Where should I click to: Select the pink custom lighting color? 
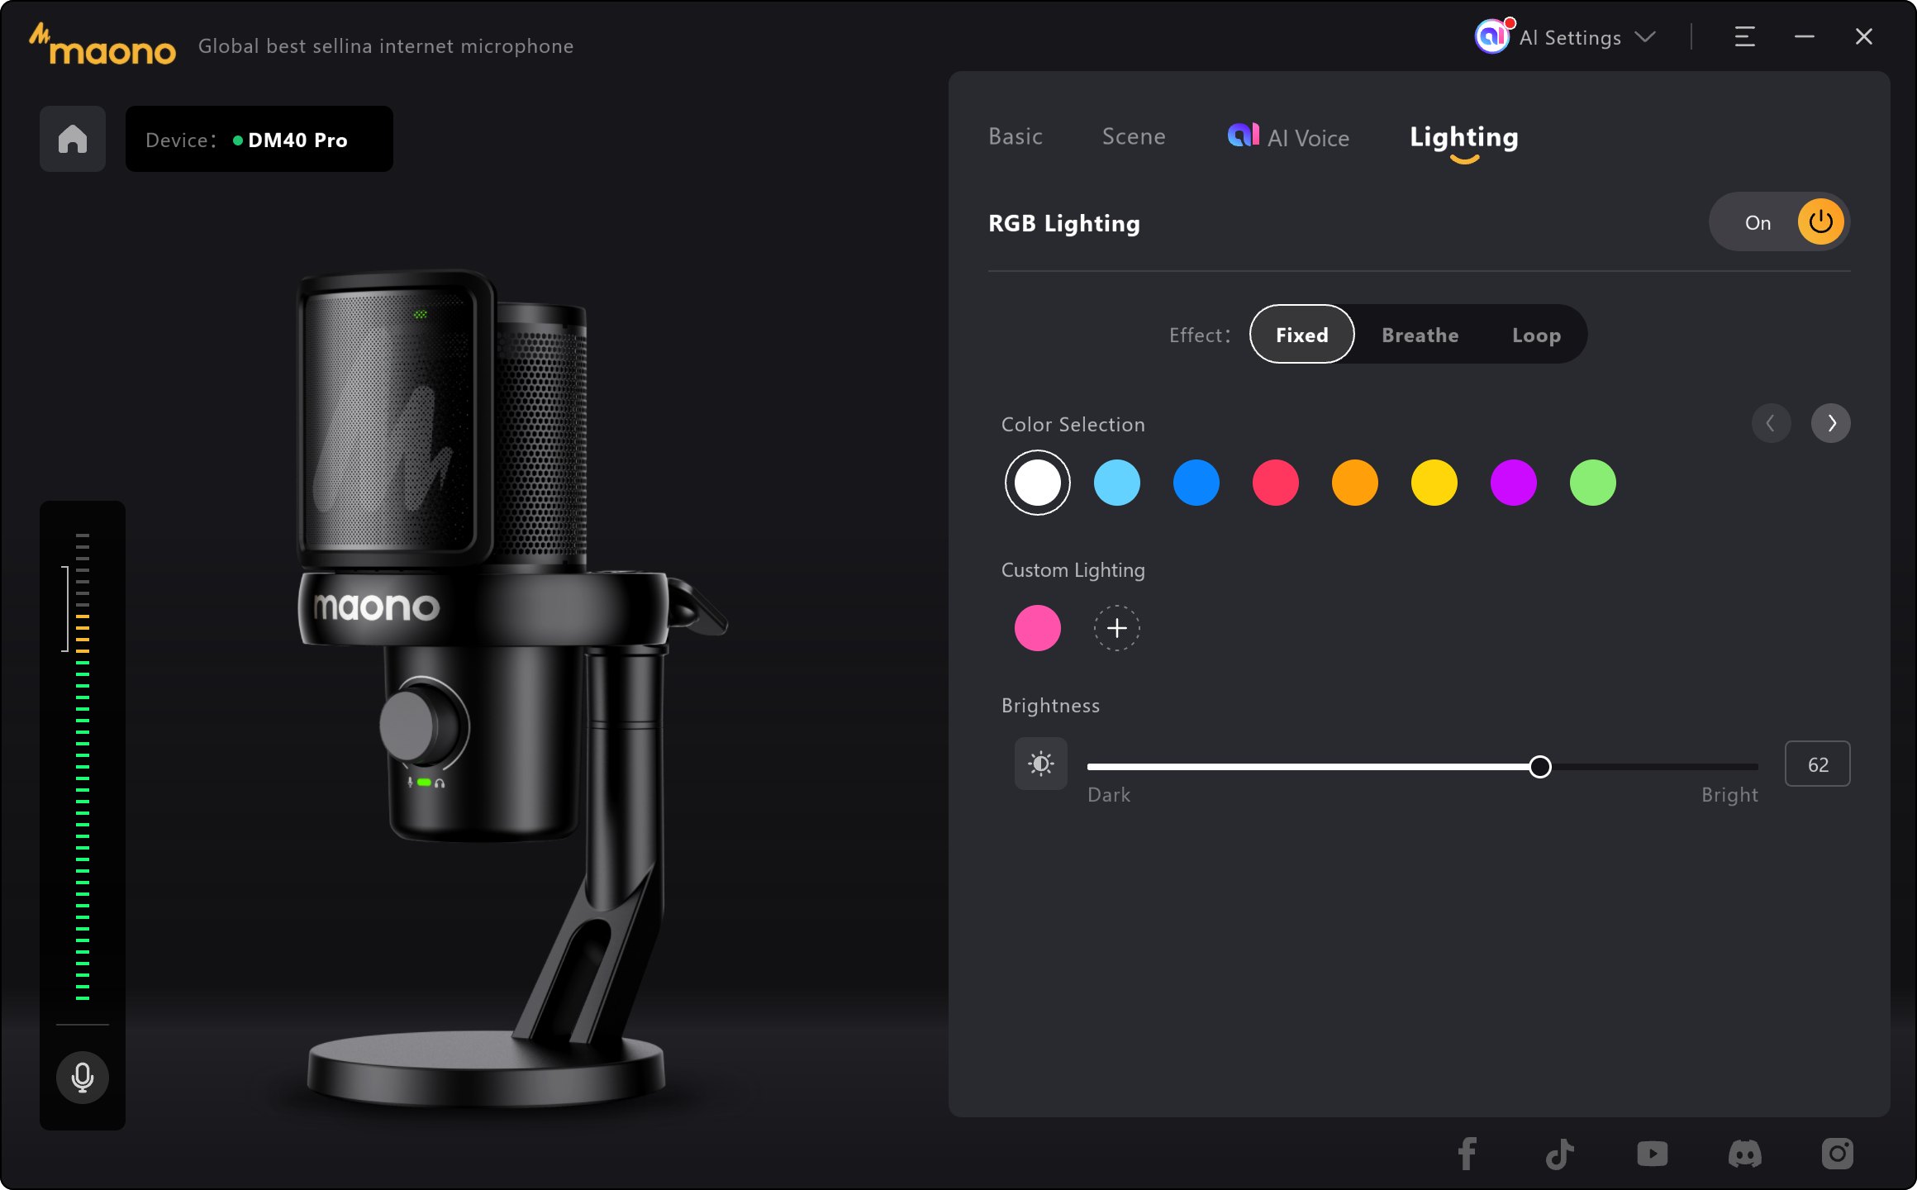click(1038, 628)
